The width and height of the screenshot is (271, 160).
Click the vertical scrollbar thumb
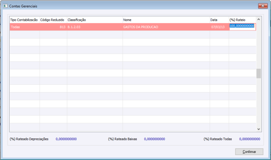coord(258,74)
